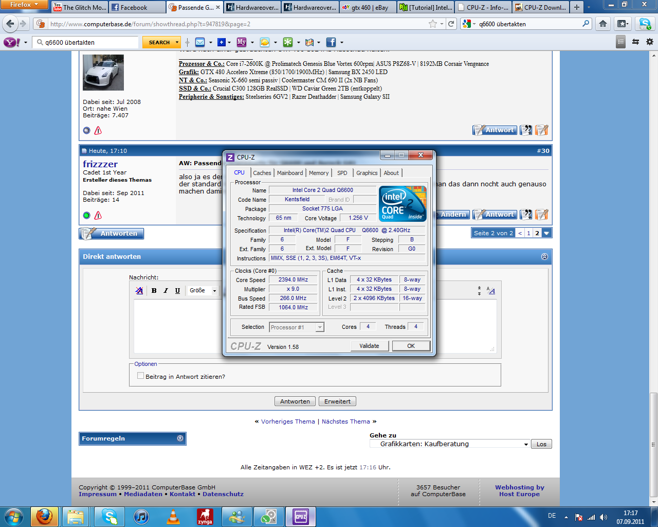Apply underline formatting in reply editor
This screenshot has height=527, width=658.
coord(177,291)
